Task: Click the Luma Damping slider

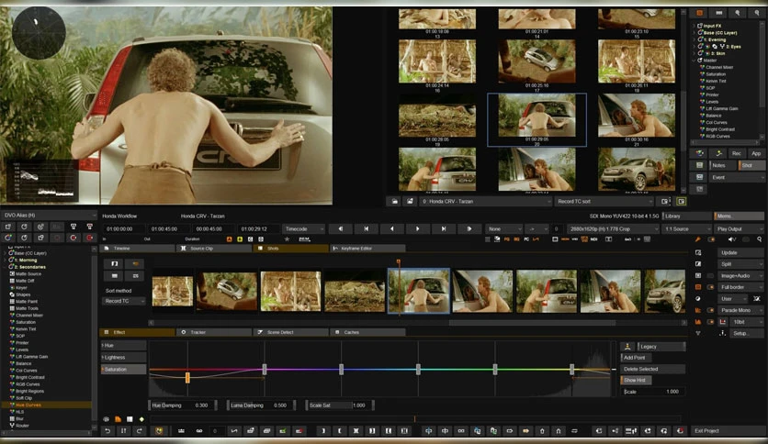Action: (262, 405)
